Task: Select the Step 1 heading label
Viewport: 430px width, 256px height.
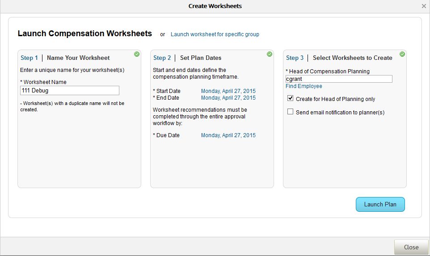Action: 29,58
